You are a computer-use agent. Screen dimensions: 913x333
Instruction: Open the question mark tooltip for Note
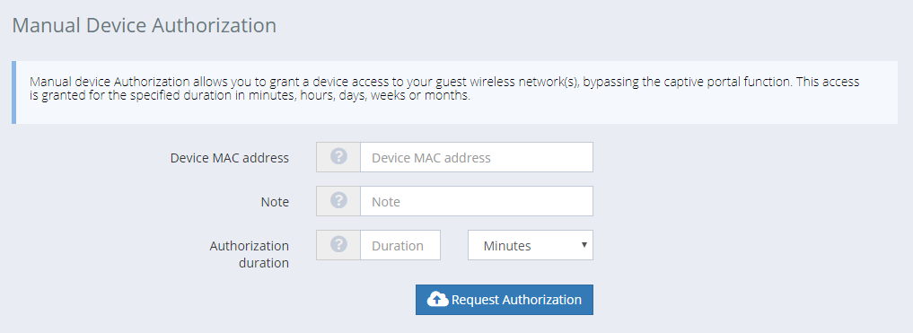338,201
